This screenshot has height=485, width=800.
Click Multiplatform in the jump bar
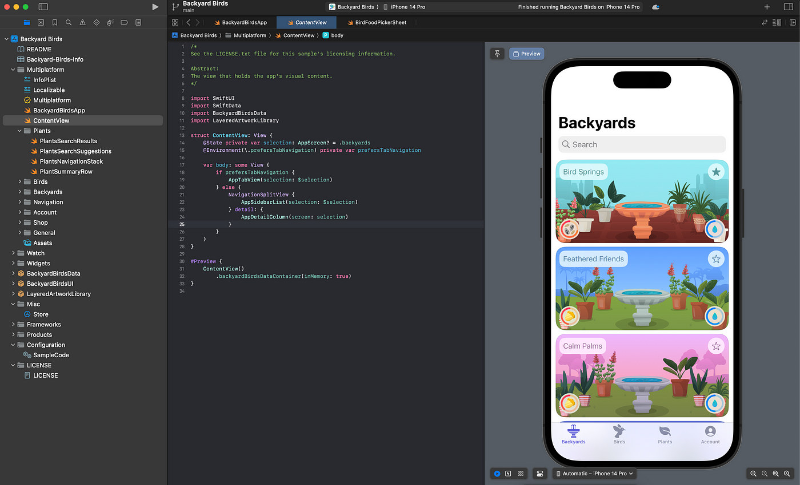[246, 35]
